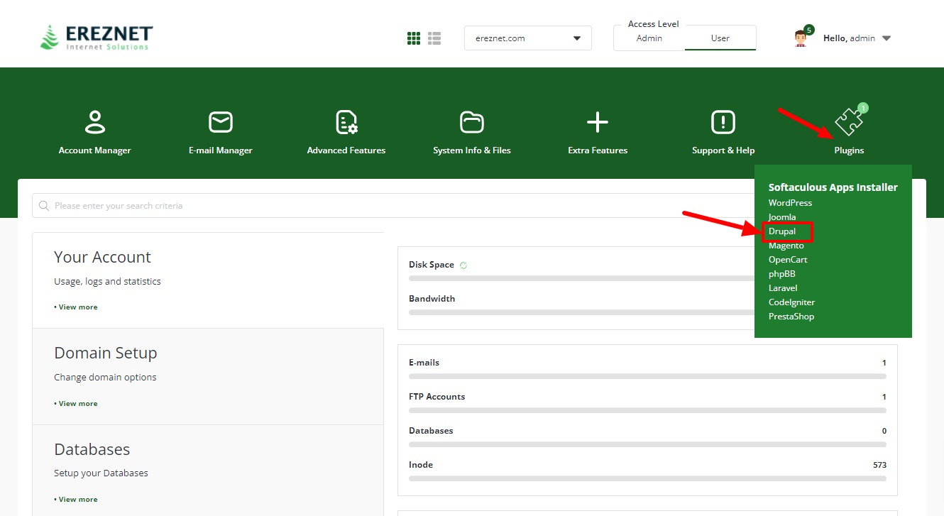
Task: Select WordPress from Softaculous list
Action: tap(790, 203)
